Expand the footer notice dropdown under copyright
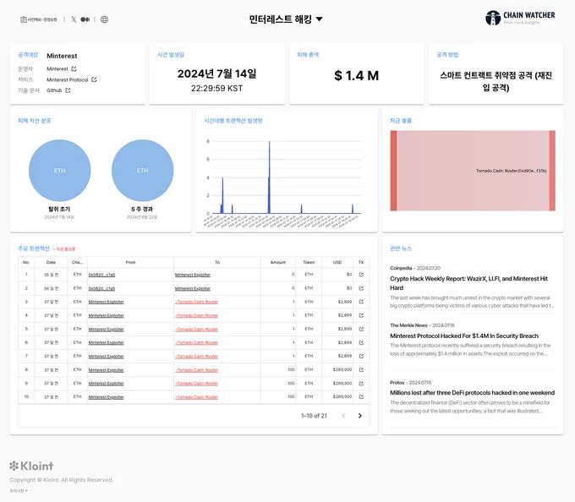The image size is (575, 502). click(x=19, y=491)
